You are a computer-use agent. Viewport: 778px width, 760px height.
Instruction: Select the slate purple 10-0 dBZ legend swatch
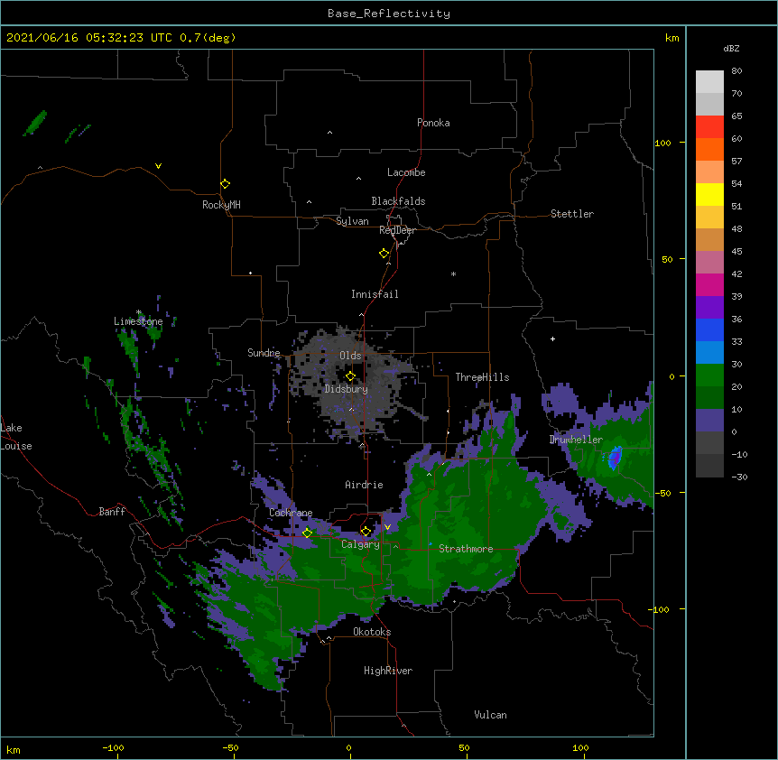click(x=709, y=421)
